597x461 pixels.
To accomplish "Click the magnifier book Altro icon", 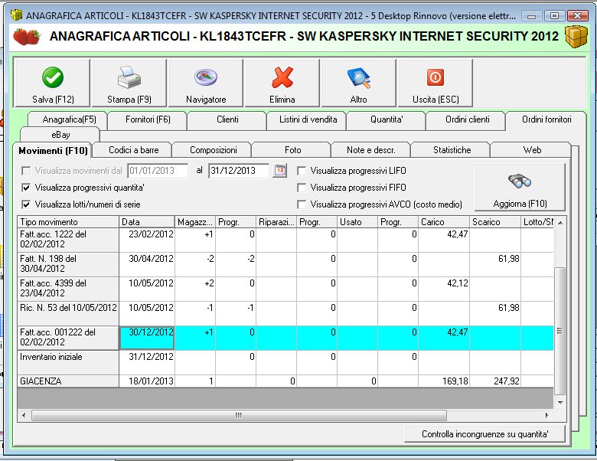I will [x=359, y=77].
